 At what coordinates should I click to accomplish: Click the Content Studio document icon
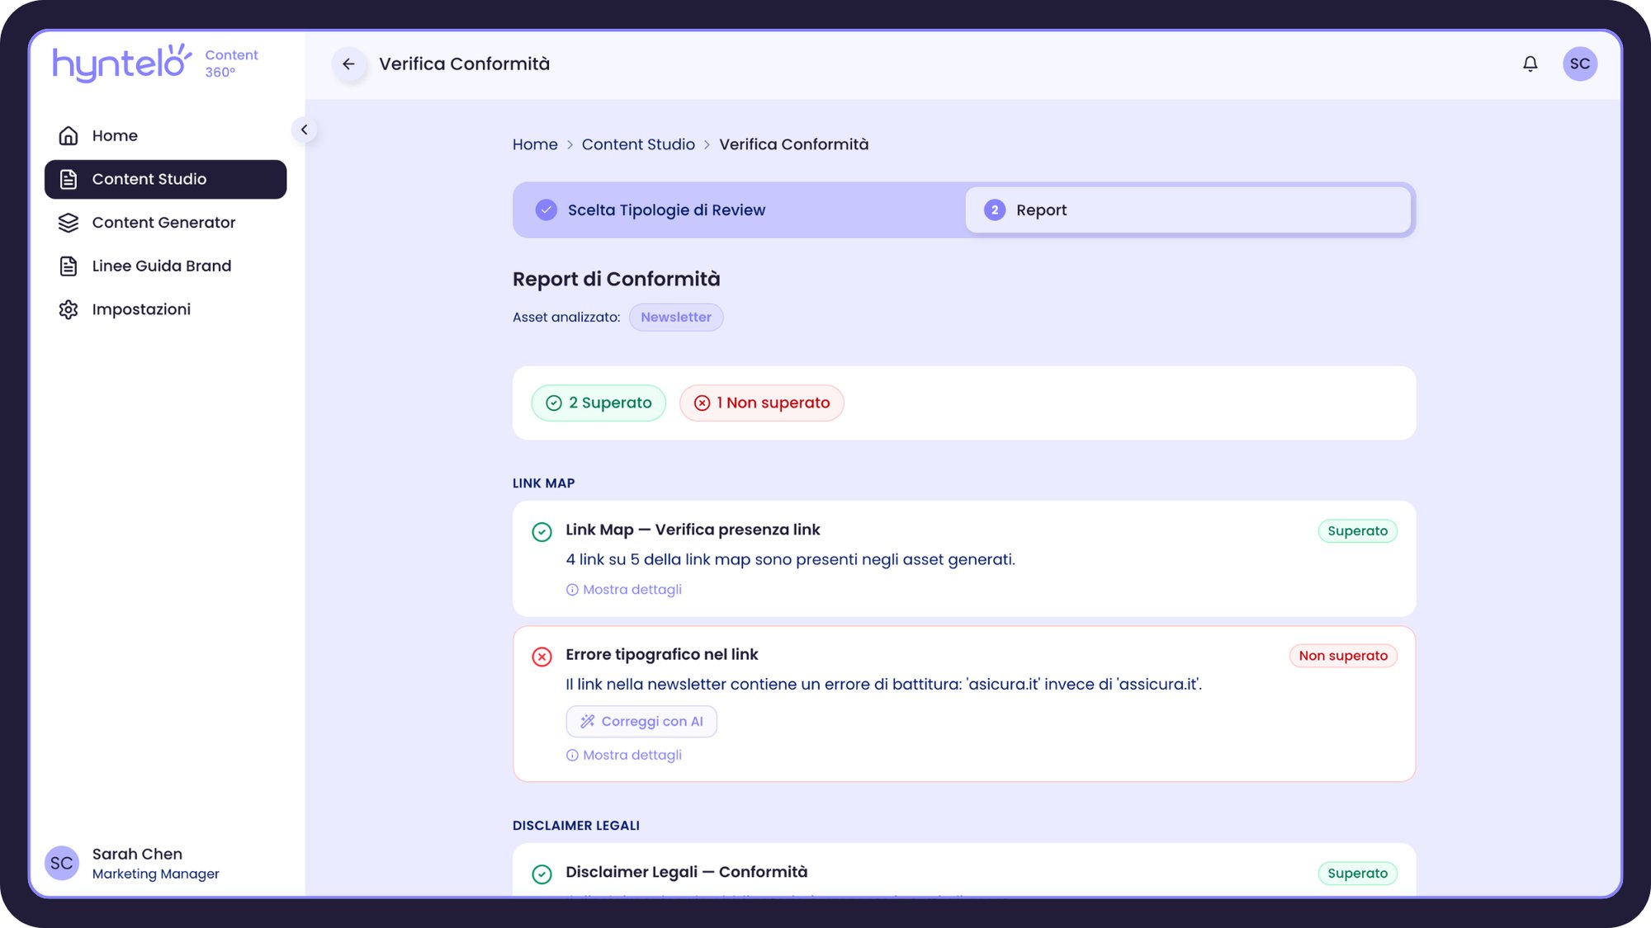point(69,179)
